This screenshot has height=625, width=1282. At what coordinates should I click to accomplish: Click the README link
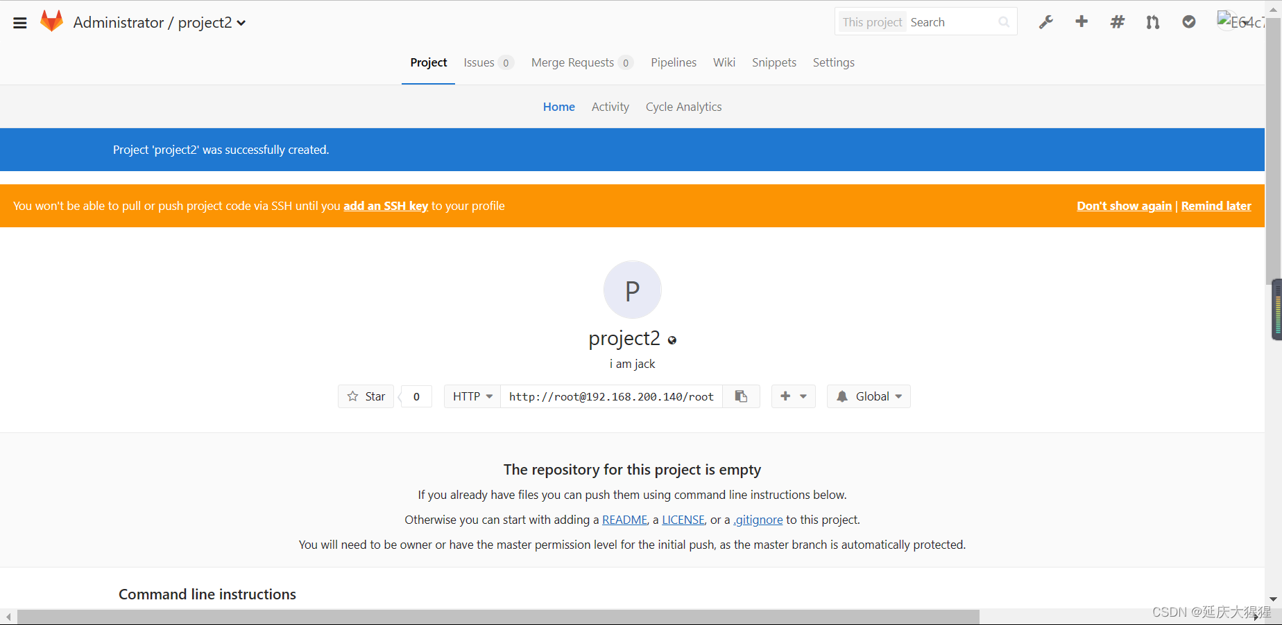click(624, 520)
